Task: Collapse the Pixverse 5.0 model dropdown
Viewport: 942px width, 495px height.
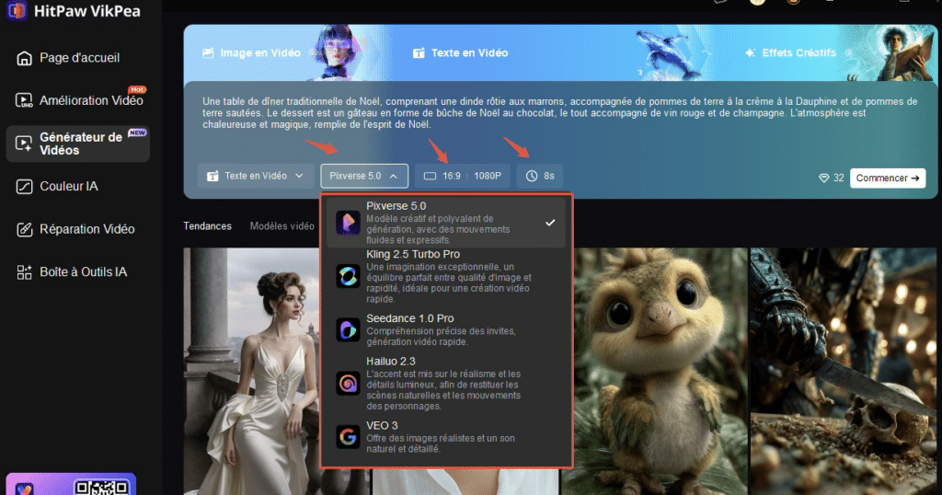Action: click(x=363, y=176)
